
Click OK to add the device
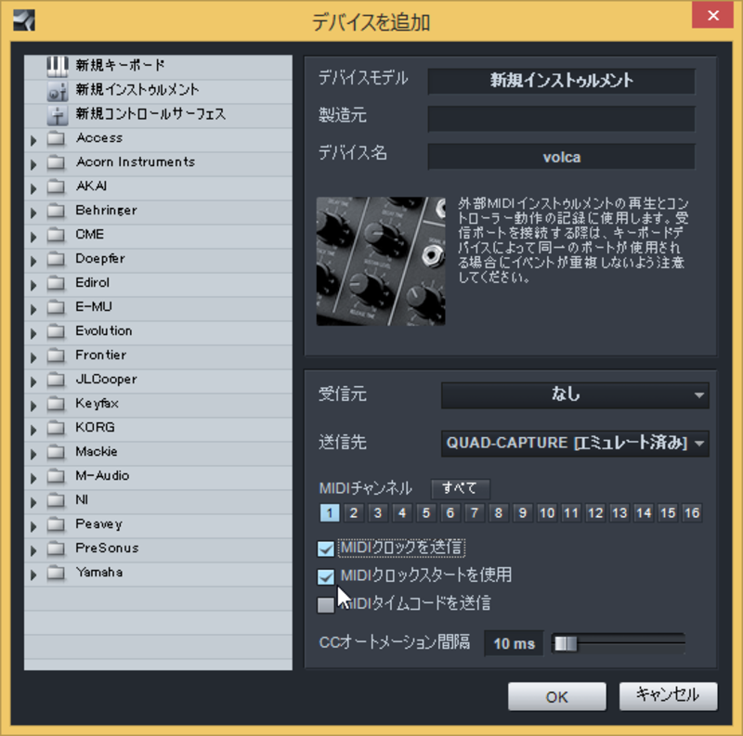556,697
